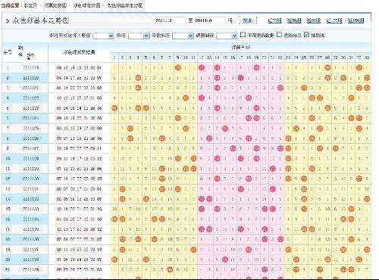Image resolution: width=379 pixels, height=280 pixels.
Task: Click the end issue input field after 至
Action: pyautogui.click(x=210, y=20)
